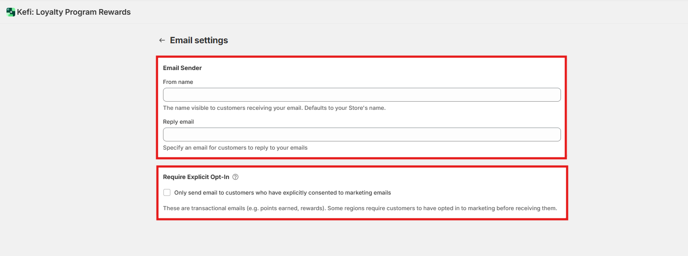This screenshot has height=256, width=688.
Task: Click the 'Specify an email for customers' help text
Action: click(235, 148)
